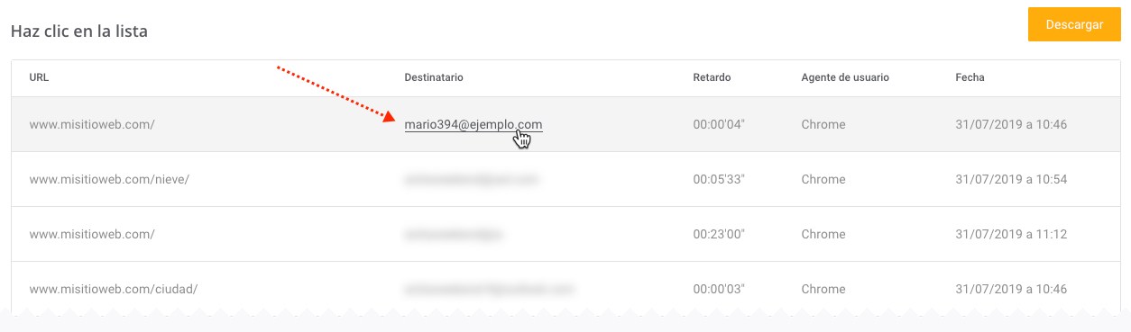Image resolution: width=1131 pixels, height=332 pixels.
Task: Select the Retardo column header
Action: coord(712,77)
